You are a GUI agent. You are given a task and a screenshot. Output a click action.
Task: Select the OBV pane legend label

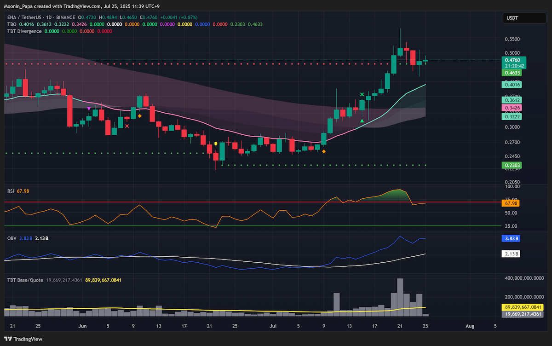click(x=11, y=238)
